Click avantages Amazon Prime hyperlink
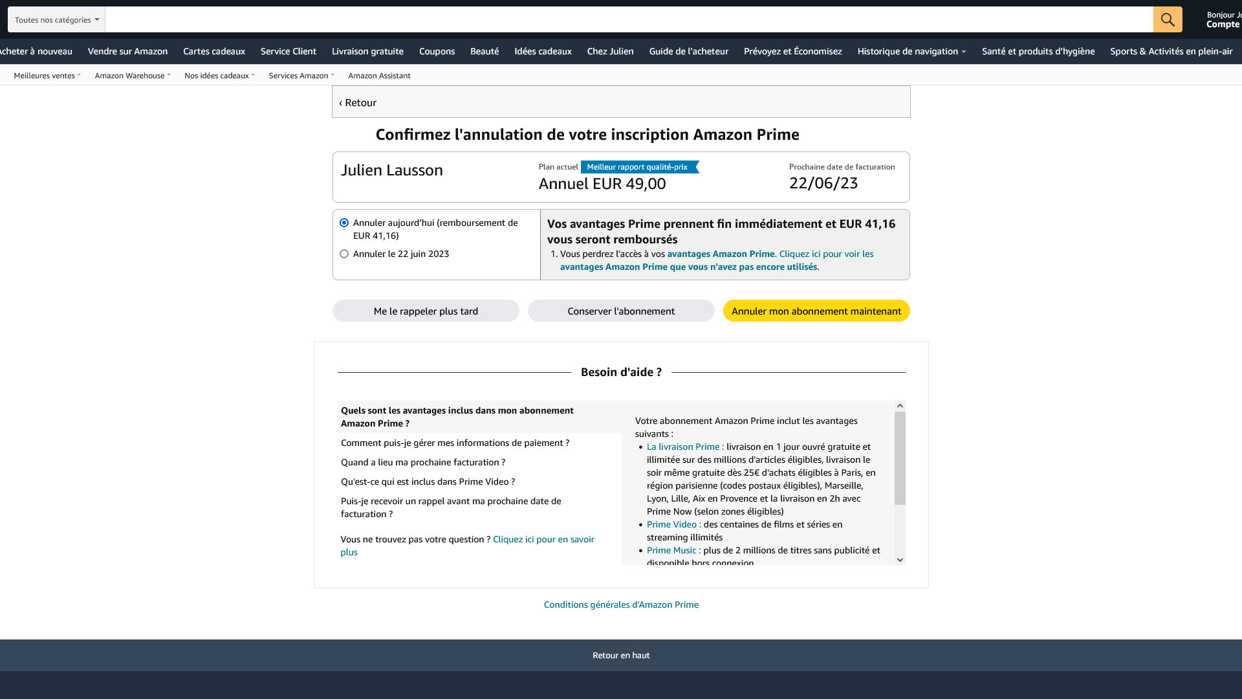The height and width of the screenshot is (699, 1242). tap(720, 254)
